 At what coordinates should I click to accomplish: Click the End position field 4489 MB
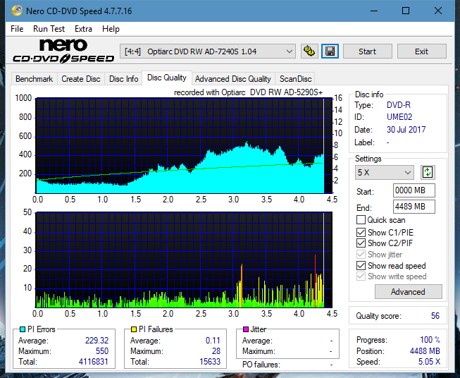click(x=414, y=207)
